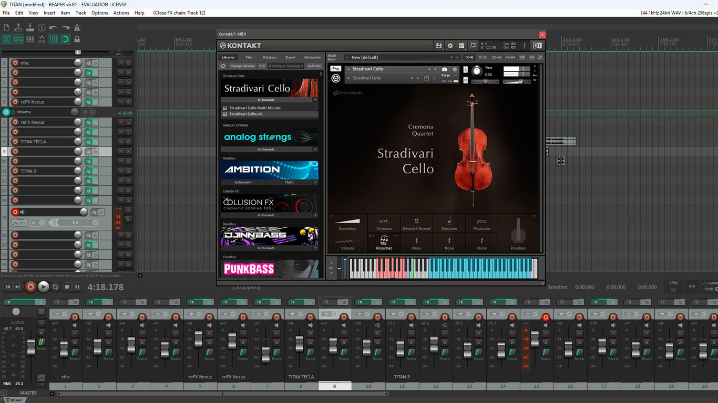This screenshot has height=403, width=718.
Task: Toggle snap magnet toolbar icon
Action: (x=65, y=39)
